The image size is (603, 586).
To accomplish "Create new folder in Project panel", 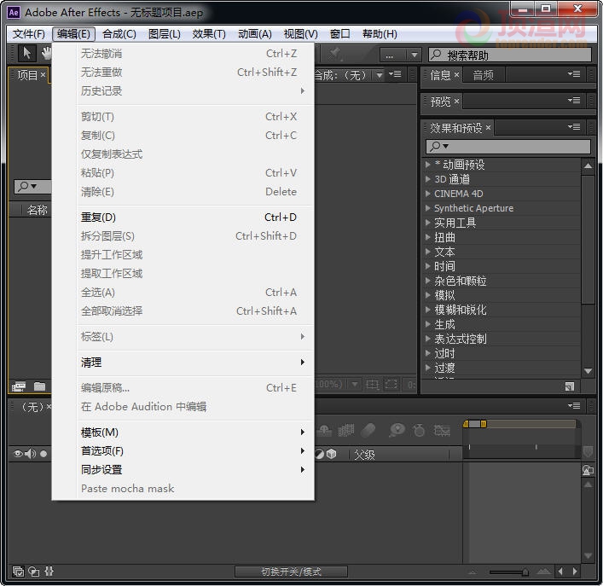I will (39, 386).
